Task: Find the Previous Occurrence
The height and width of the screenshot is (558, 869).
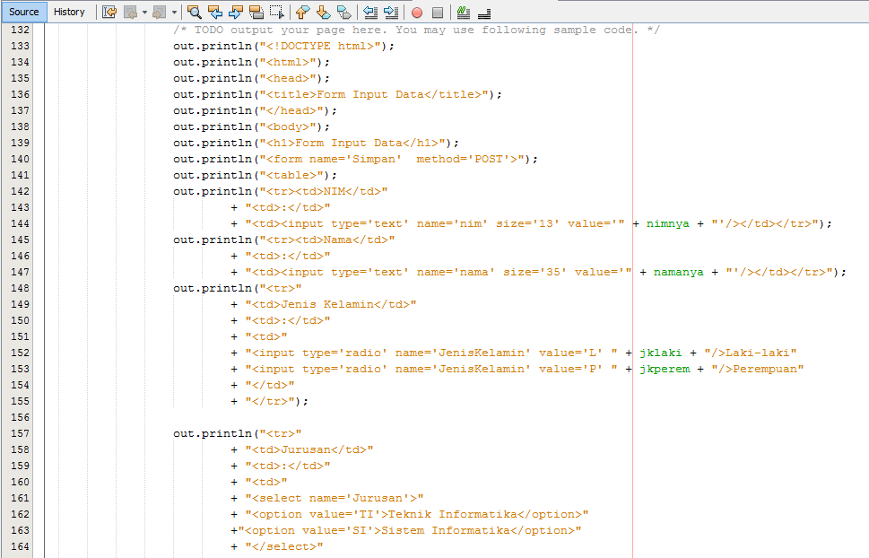Action: pos(215,13)
